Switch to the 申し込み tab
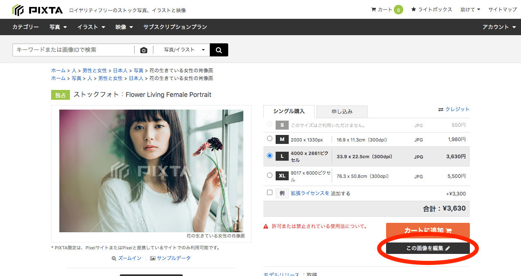 [x=342, y=111]
